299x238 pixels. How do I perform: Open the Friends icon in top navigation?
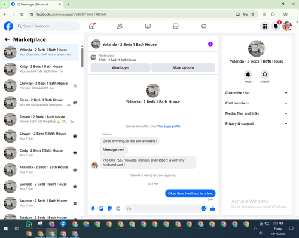click(120, 26)
